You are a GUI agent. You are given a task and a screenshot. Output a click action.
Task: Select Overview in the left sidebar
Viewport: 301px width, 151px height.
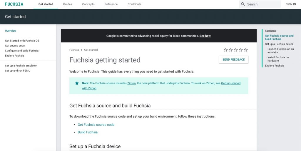(x=11, y=31)
